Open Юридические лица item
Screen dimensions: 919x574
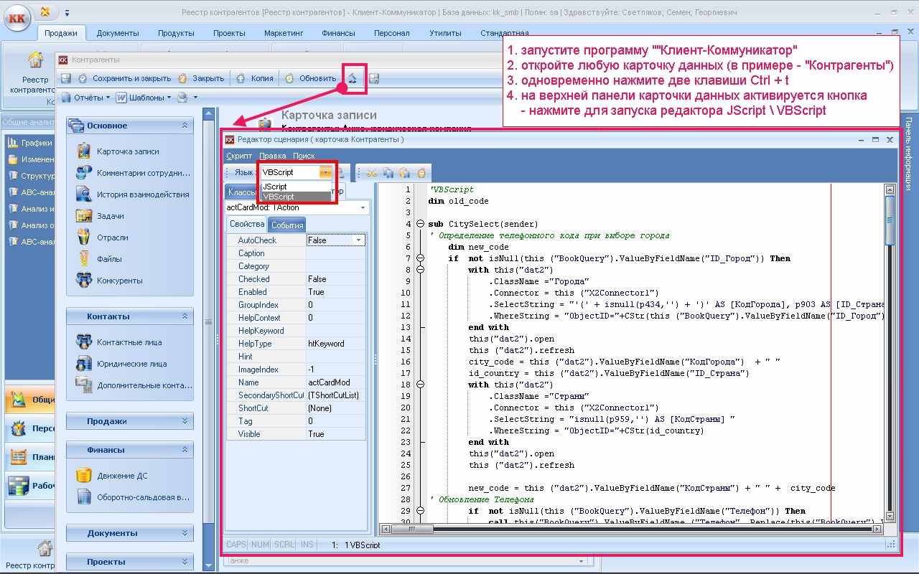[x=122, y=364]
